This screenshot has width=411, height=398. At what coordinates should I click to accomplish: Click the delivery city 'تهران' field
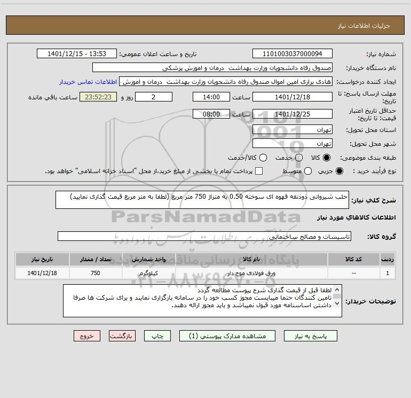point(293,143)
